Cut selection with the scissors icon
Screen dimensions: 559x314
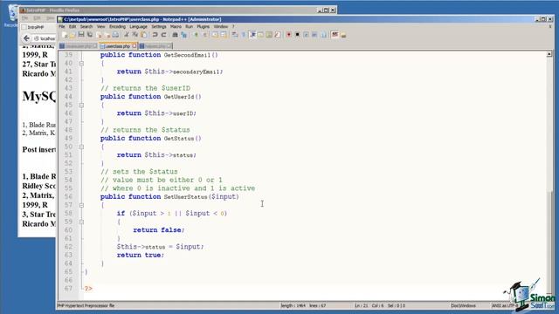click(127, 35)
